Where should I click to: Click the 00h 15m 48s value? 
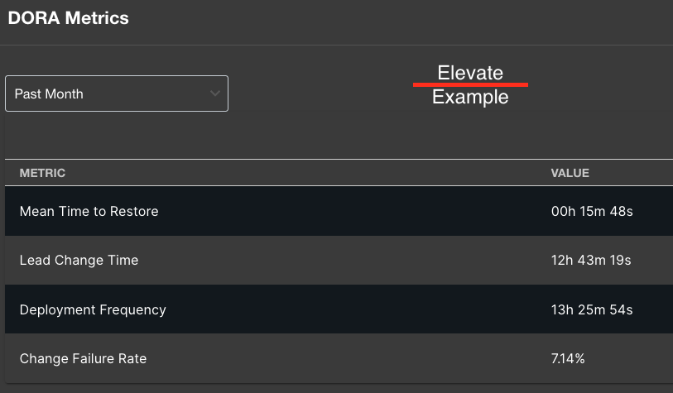[x=592, y=211]
